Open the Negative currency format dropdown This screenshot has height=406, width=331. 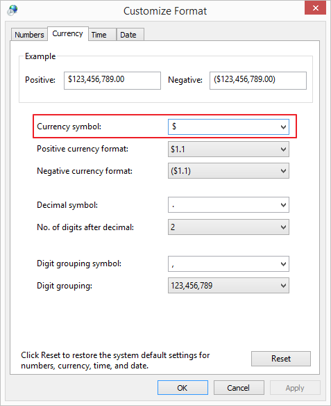click(x=228, y=171)
